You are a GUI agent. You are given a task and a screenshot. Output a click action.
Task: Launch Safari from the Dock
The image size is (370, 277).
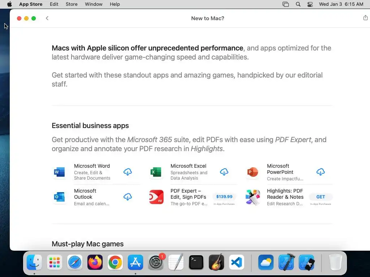click(x=75, y=262)
